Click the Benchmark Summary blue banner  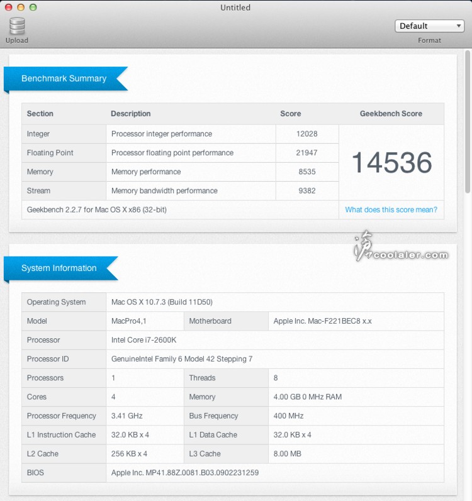64,79
